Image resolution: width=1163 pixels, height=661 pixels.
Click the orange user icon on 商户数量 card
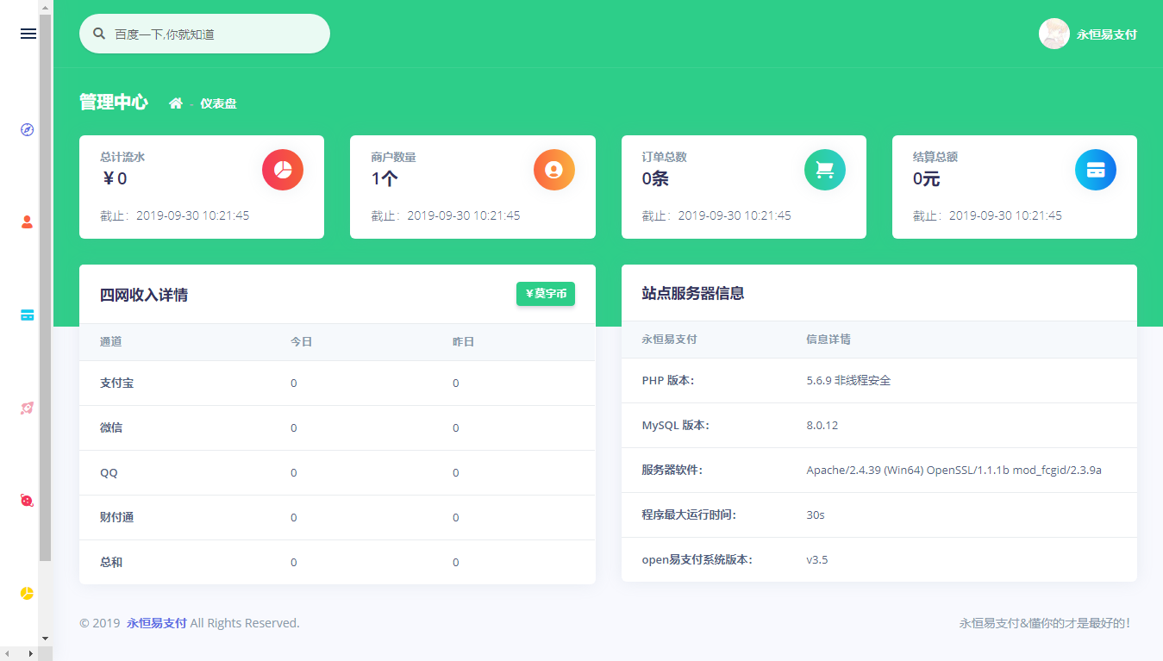[x=553, y=170]
